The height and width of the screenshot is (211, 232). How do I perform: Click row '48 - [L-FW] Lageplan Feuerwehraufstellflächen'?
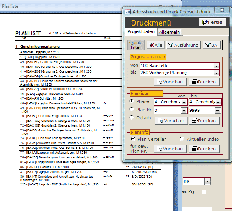click(57, 103)
